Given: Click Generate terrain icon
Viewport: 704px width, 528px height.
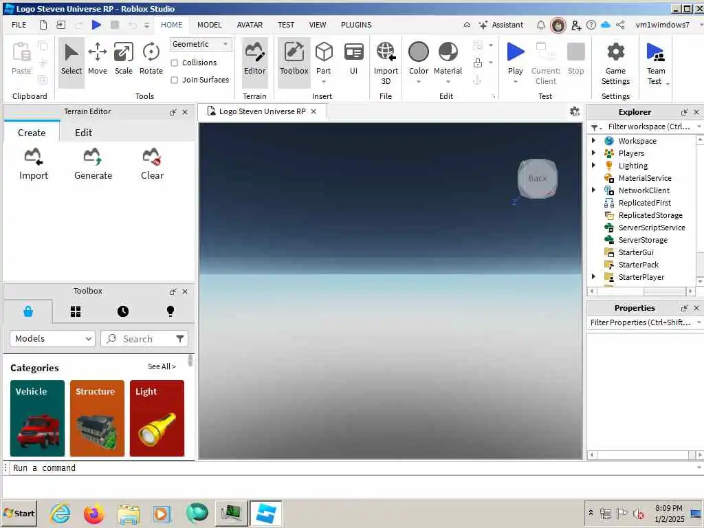Looking at the screenshot, I should click(x=93, y=164).
